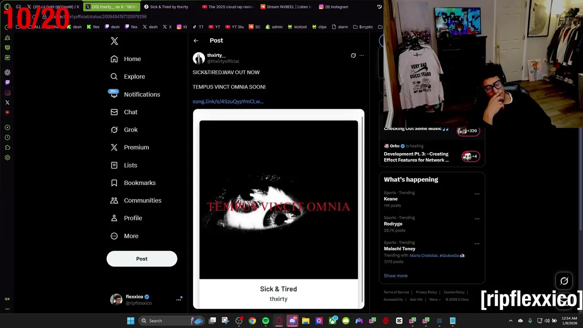Open Opera GX sidebar settings gear
This screenshot has width=583, height=328.
pyautogui.click(x=7, y=158)
